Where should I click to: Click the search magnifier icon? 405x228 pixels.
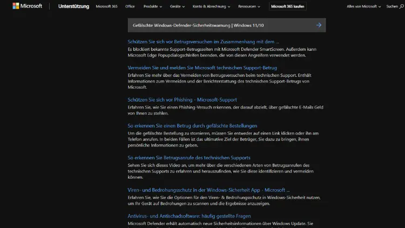(401, 6)
